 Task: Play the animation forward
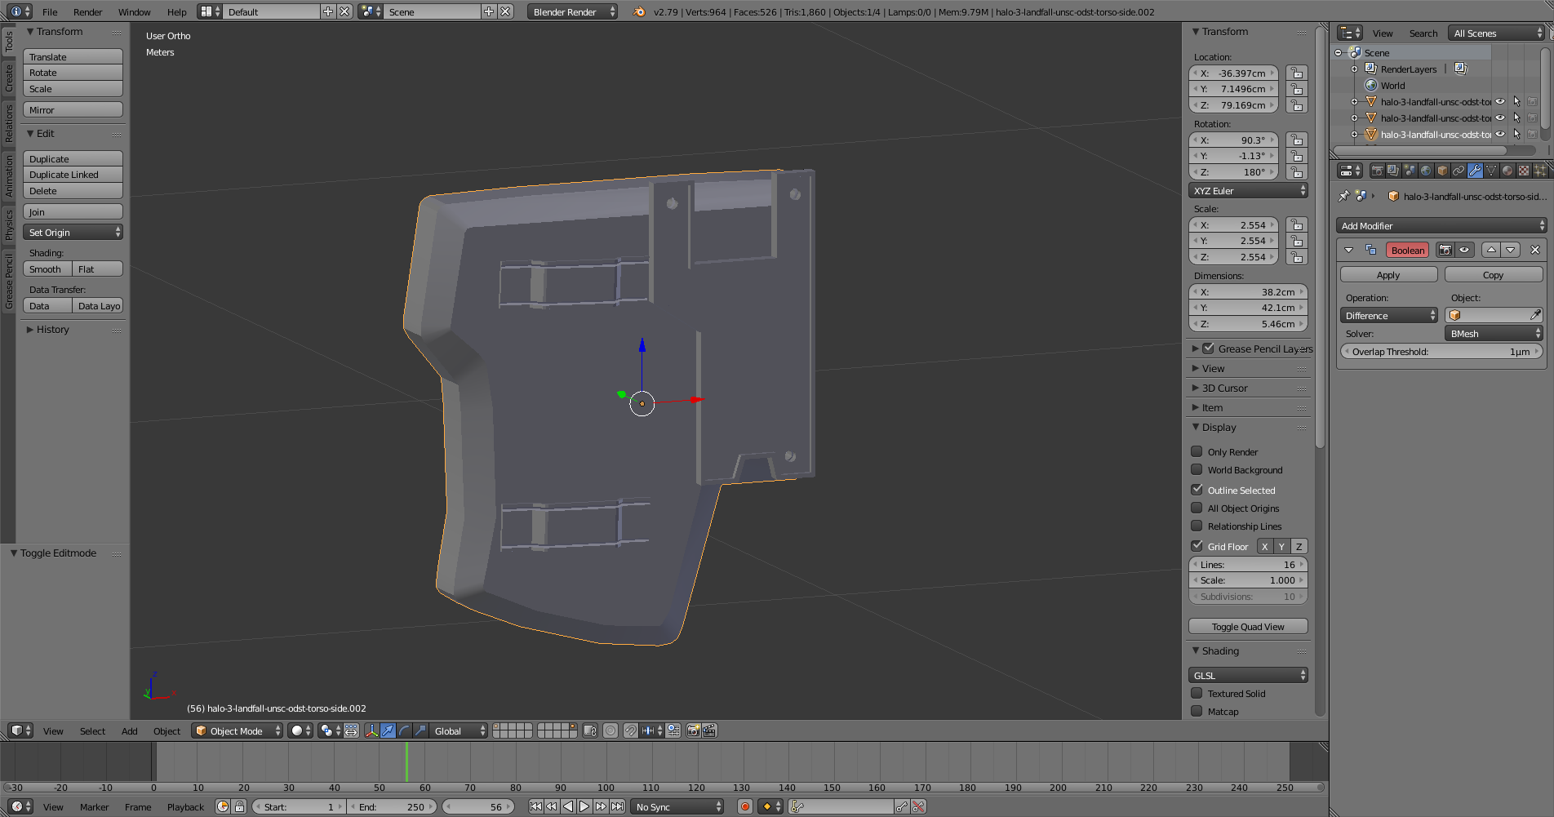click(x=584, y=806)
